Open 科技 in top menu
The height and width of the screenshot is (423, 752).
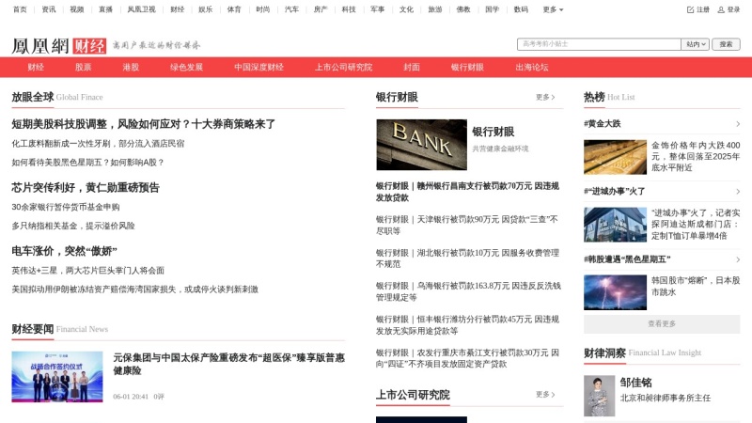tap(349, 9)
